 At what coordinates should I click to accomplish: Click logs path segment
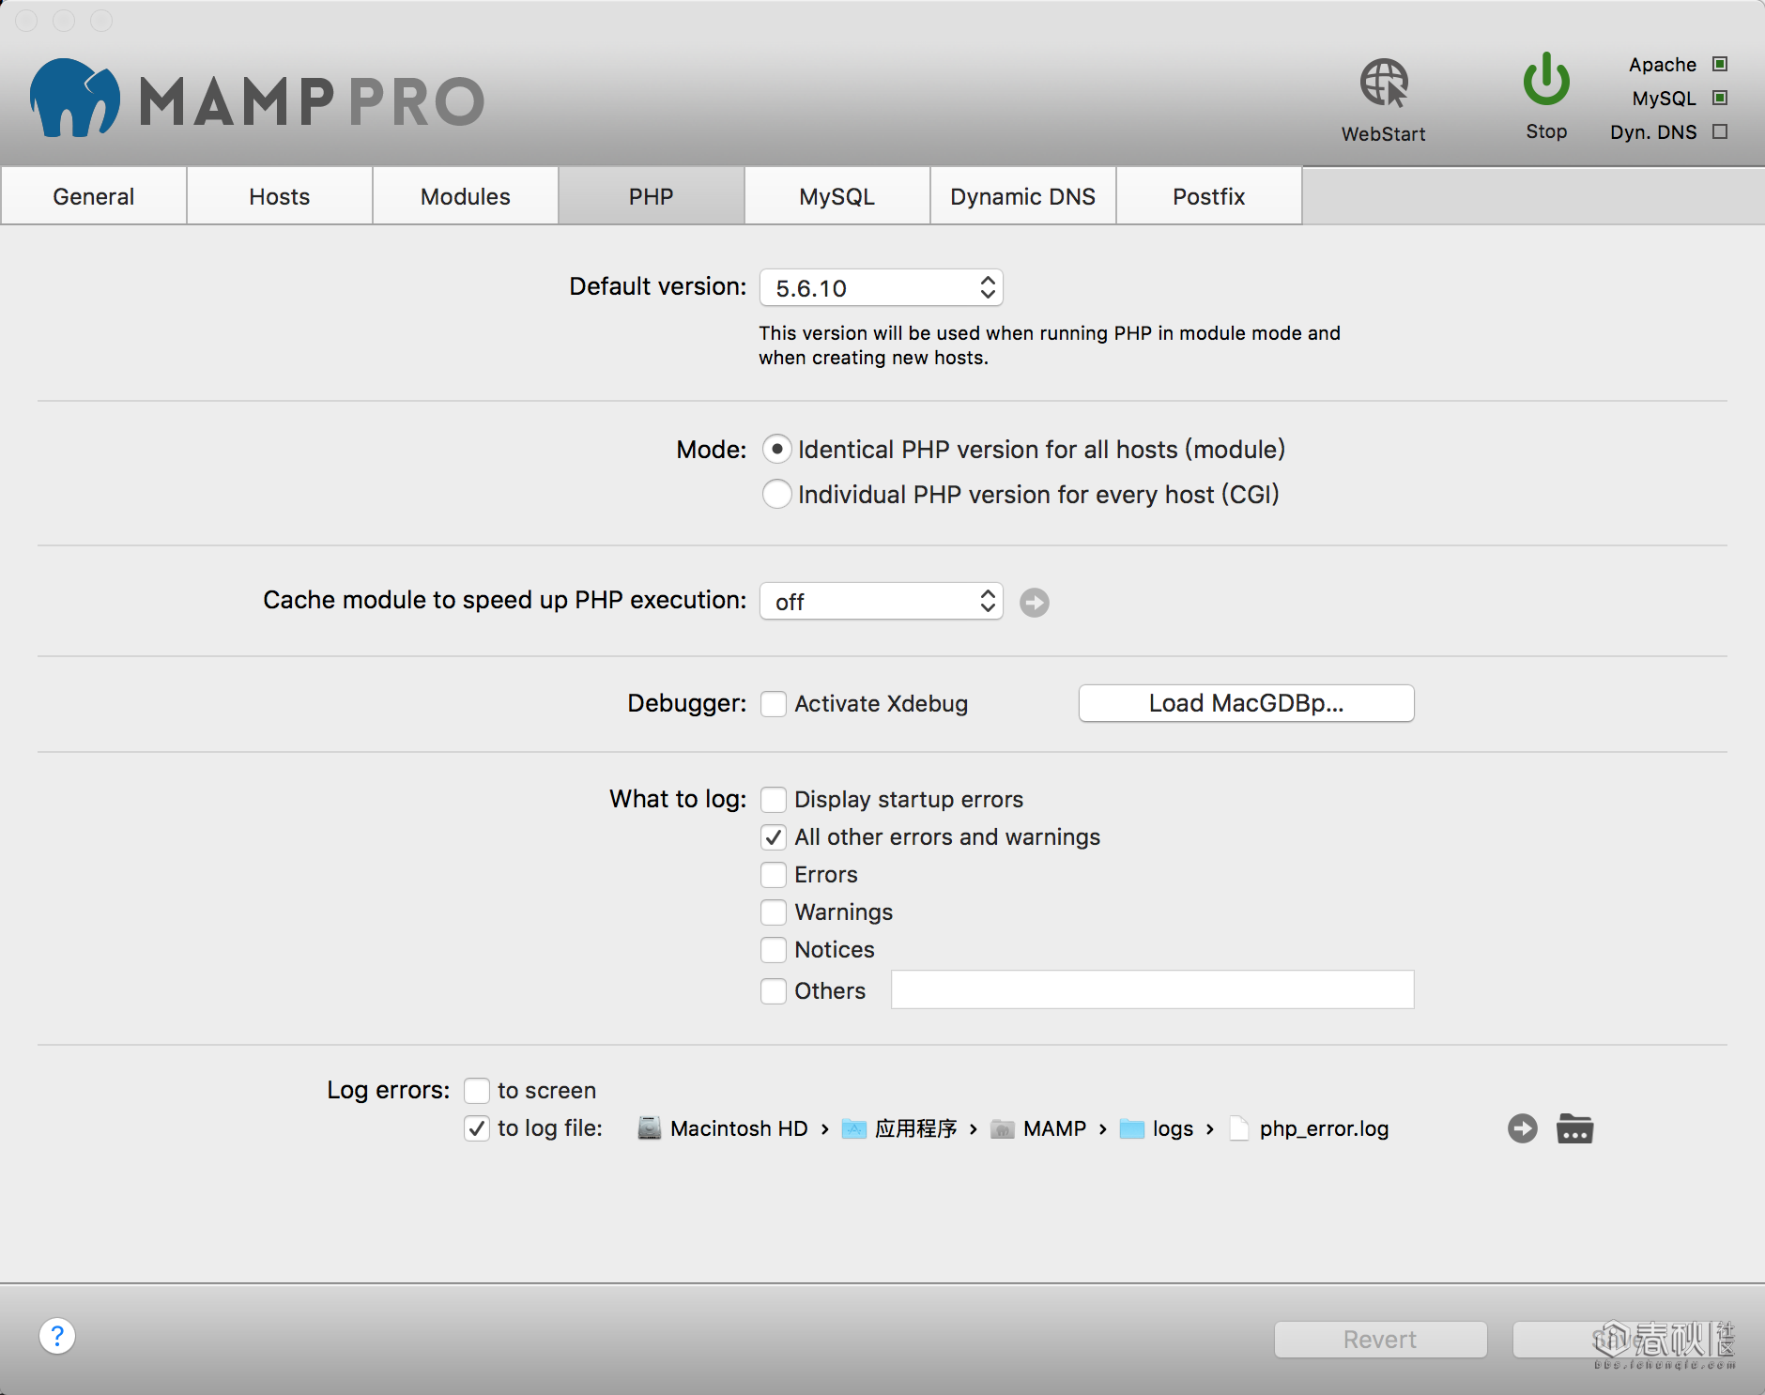(x=1173, y=1128)
